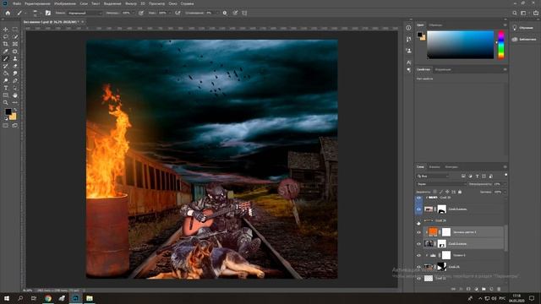Screen dimensions: 541x304
Task: Select the Hand tool
Action: [15, 95]
